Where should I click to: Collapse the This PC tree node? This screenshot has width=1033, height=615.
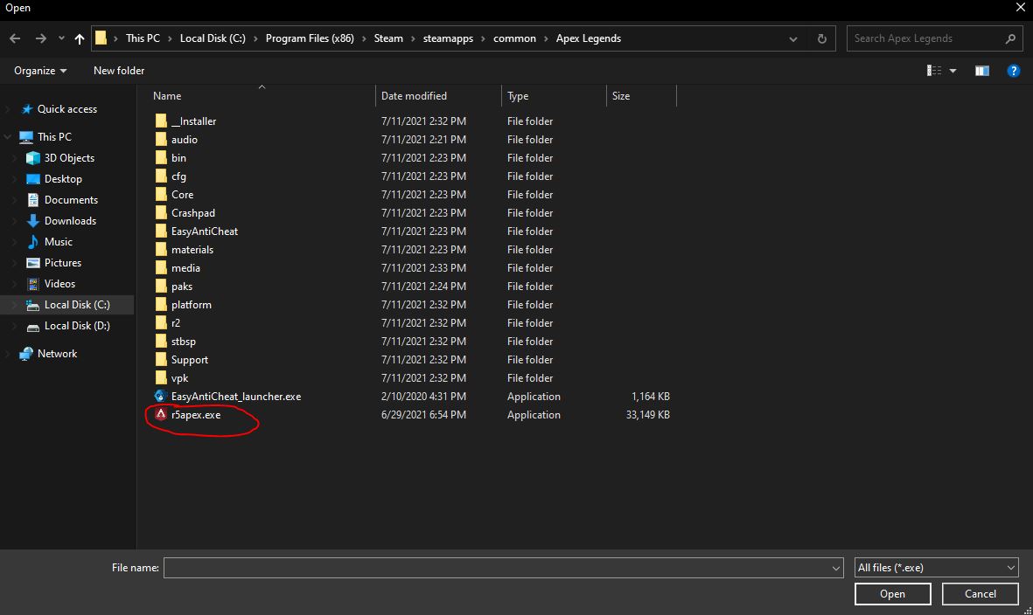(8, 137)
